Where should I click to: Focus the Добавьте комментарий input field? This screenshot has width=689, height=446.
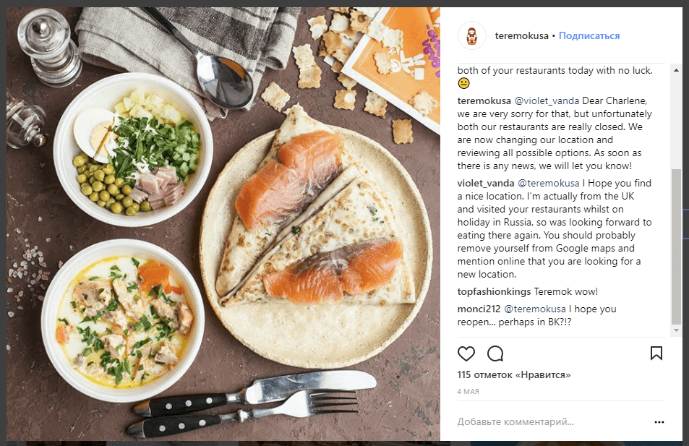(554, 422)
